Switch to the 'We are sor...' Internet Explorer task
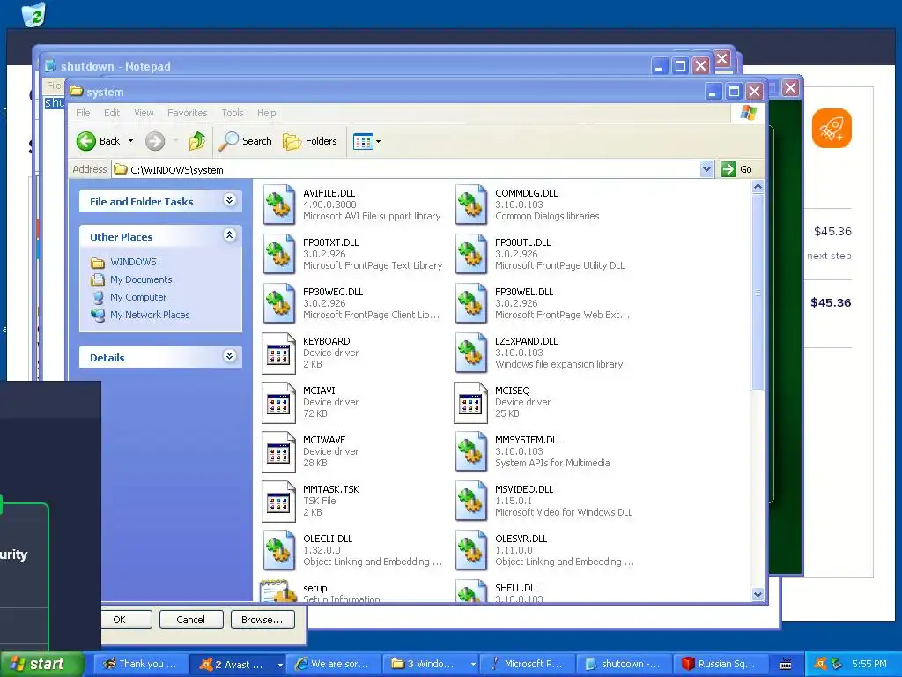Screen dimensions: 902x677 point(334,664)
